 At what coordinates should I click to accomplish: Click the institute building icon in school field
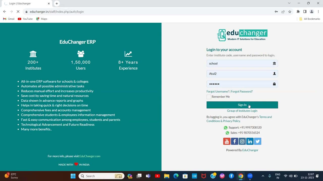(274, 63)
